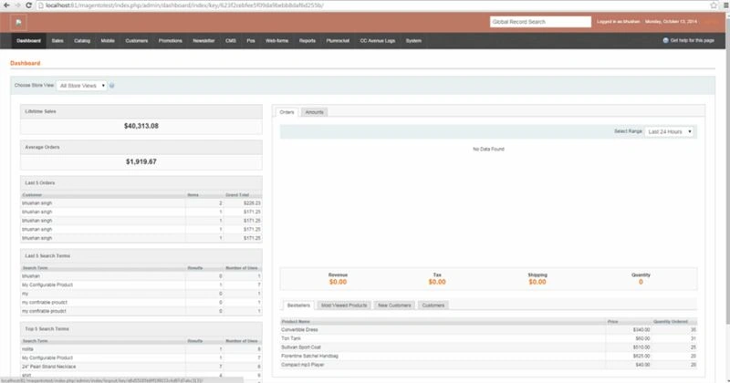730x383 pixels.
Task: Click the browser address bar URL
Action: (184, 5)
